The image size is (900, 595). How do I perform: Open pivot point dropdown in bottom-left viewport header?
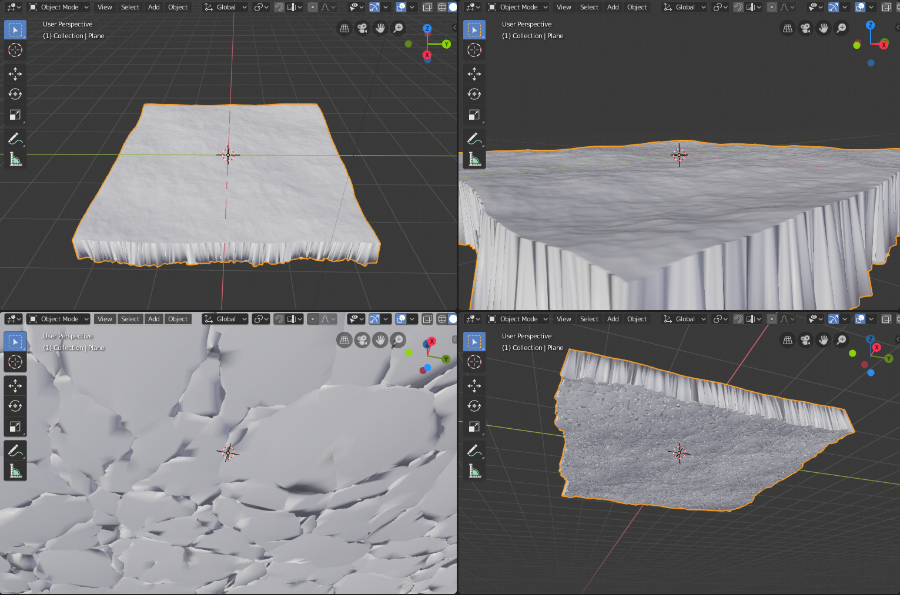[261, 319]
